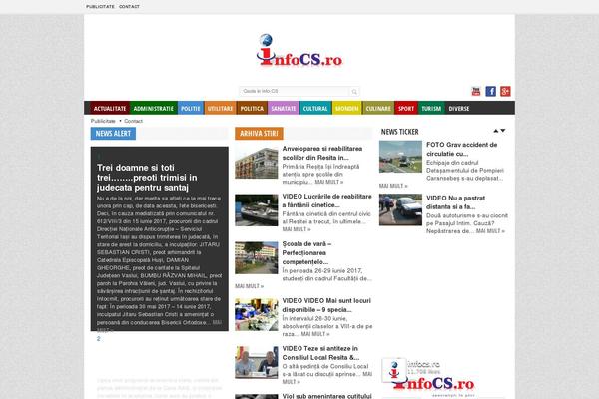Open the CULINARE menu item
This screenshot has height=399, width=599.
(378, 109)
